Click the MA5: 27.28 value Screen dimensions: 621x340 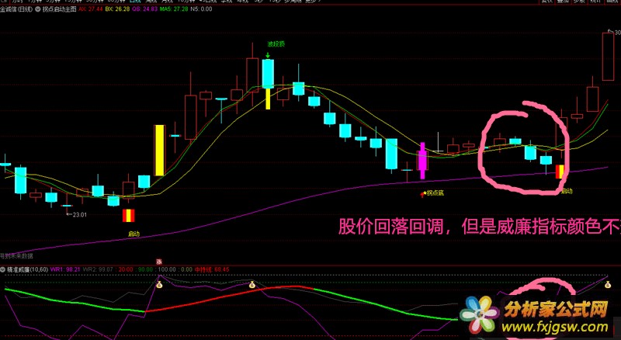[x=173, y=9]
